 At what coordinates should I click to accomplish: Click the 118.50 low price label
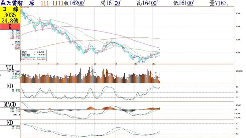point(140,62)
